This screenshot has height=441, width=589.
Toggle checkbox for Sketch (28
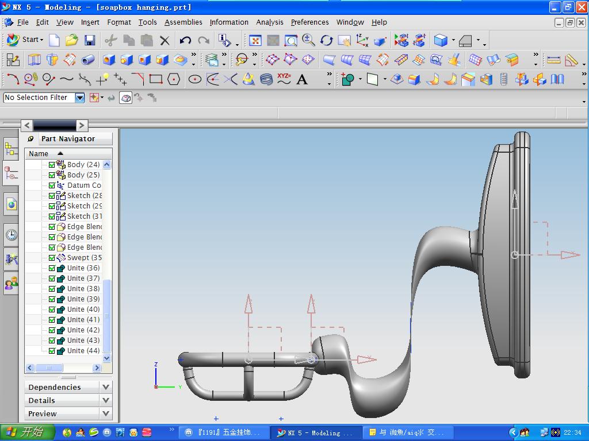(52, 196)
